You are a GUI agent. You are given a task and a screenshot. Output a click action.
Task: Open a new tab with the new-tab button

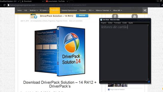pyautogui.click(x=72, y=1)
